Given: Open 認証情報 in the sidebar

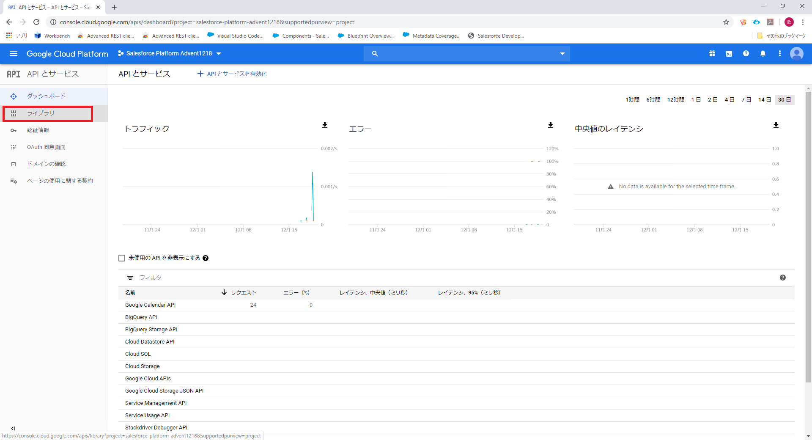Looking at the screenshot, I should pyautogui.click(x=54, y=130).
